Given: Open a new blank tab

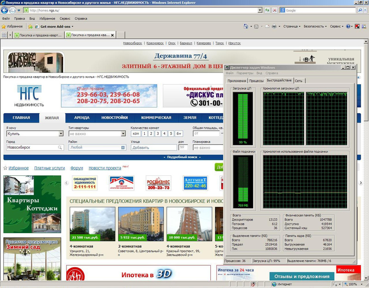Looking at the screenshot, I should pos(121,35).
